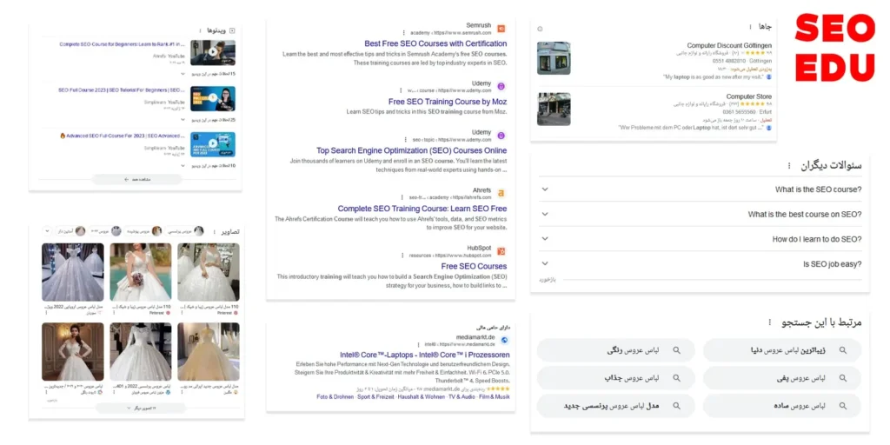The image size is (890, 445).
Task: Click the Computer Store storefront photo
Action: (x=554, y=109)
